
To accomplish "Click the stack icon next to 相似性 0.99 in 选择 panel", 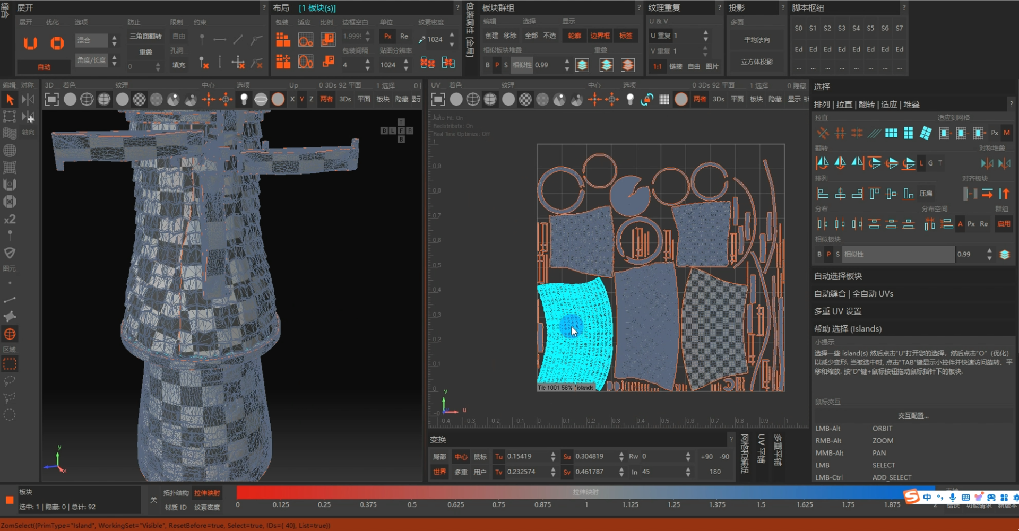I will pos(1005,255).
